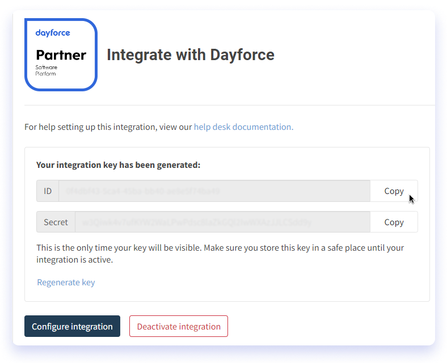447x363 pixels.
Task: Regenerate the integration key
Action: click(x=66, y=282)
